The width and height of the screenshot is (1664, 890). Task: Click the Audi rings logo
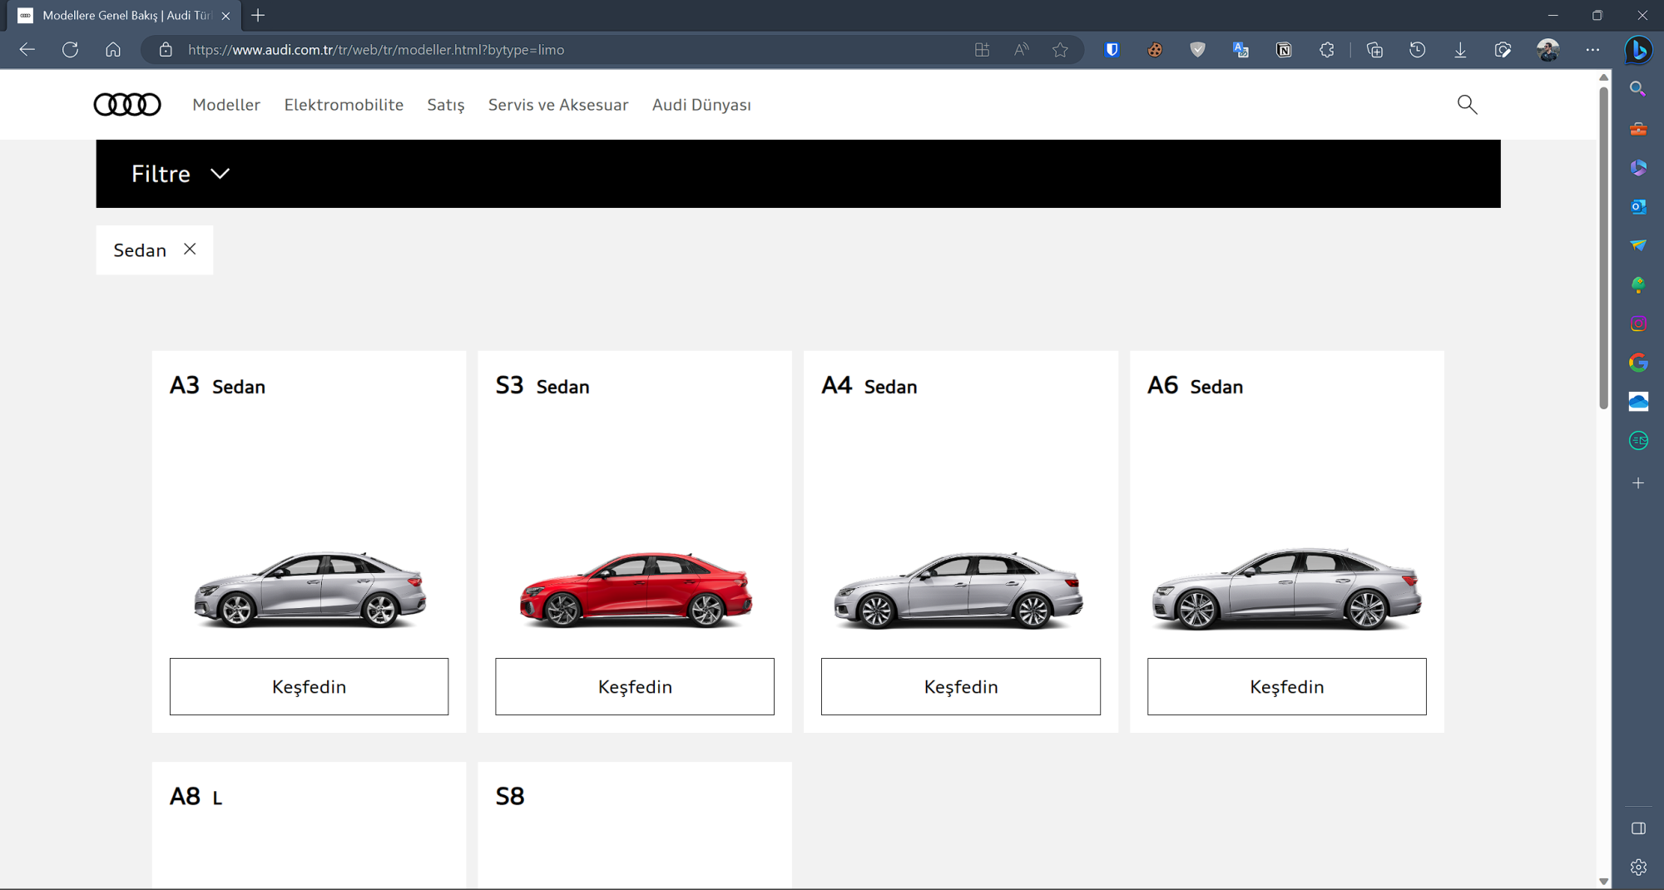click(x=127, y=104)
